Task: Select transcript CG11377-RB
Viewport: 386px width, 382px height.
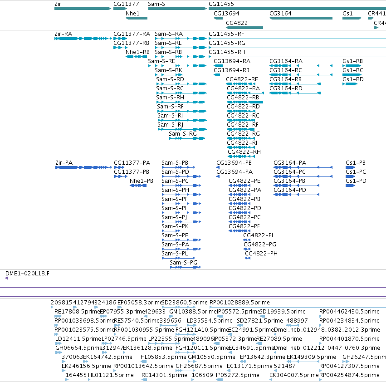Action: point(120,48)
